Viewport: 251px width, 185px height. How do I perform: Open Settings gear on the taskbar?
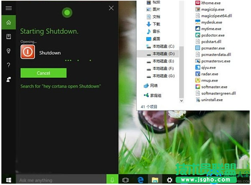[170, 180]
